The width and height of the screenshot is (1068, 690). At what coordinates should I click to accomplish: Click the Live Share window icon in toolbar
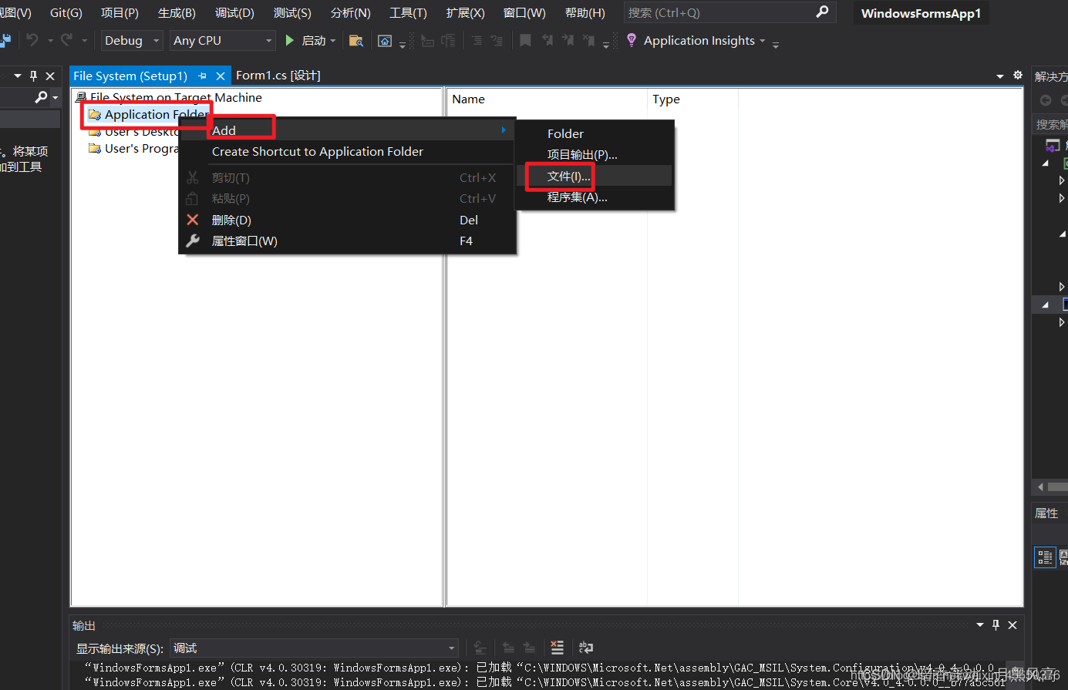tap(385, 40)
